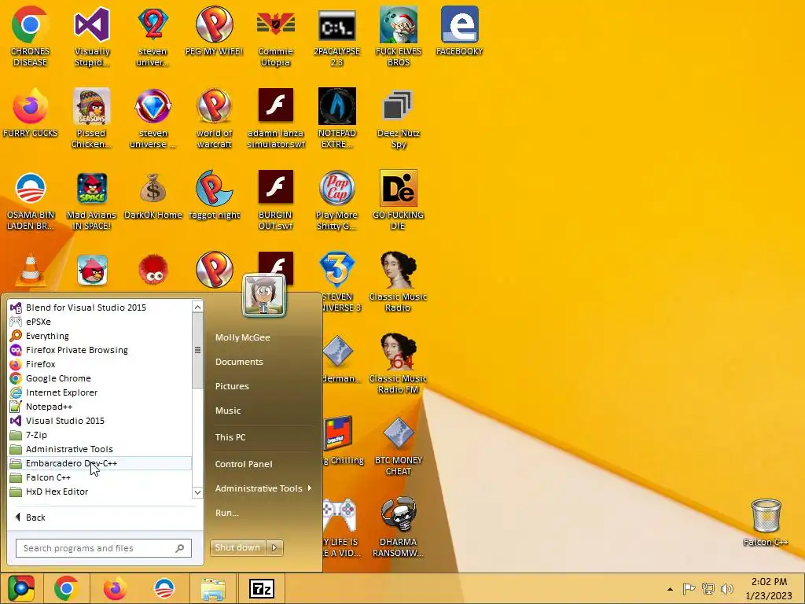Screen dimensions: 805x604
Task: Open Firefox from the taskbar
Action: click(115, 588)
